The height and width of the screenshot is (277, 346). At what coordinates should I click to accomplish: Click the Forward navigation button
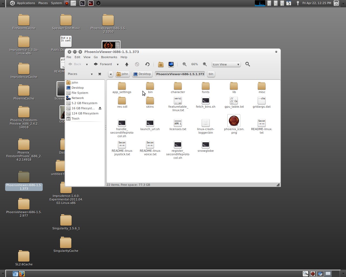[x=103, y=64]
